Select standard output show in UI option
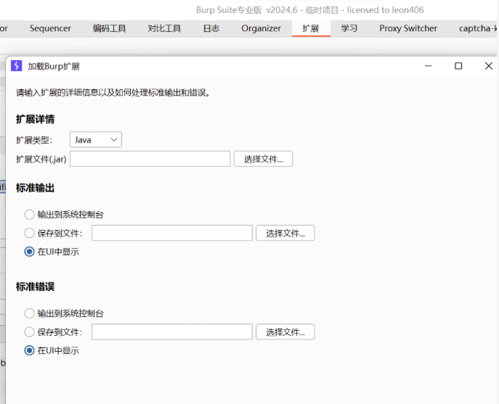This screenshot has height=404, width=499. [29, 252]
